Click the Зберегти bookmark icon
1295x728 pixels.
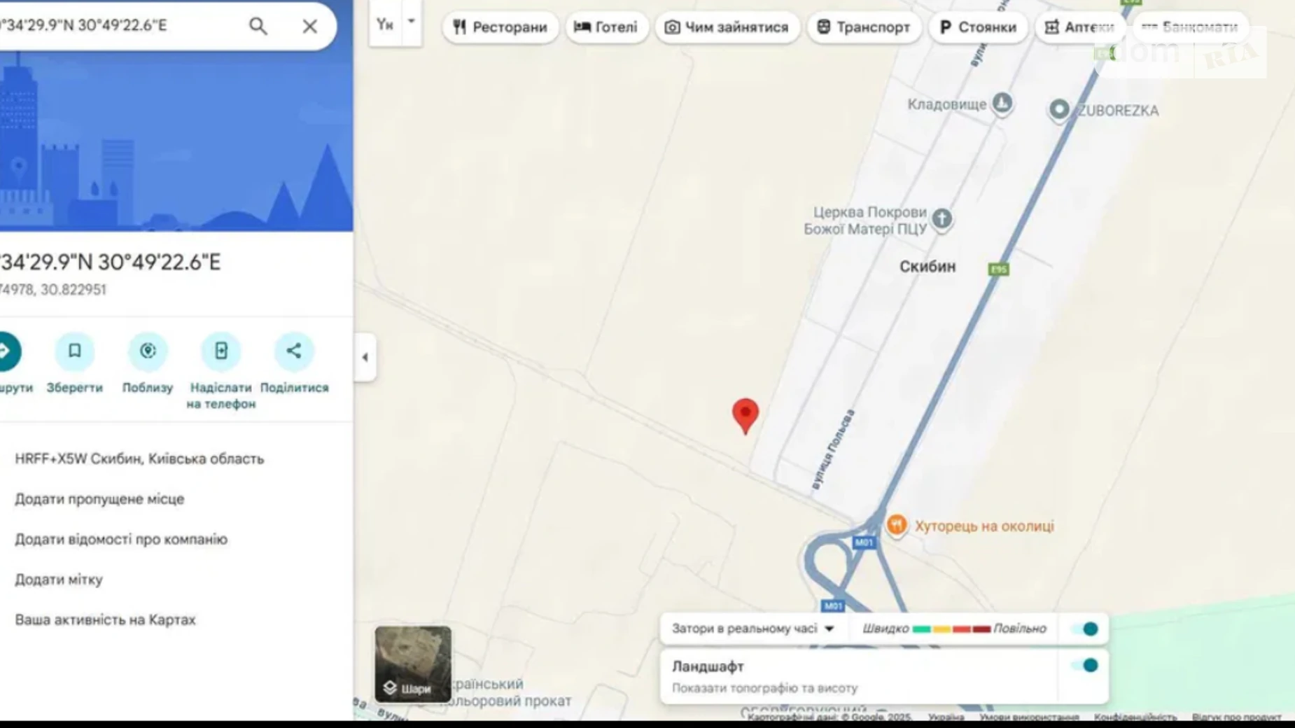[x=74, y=351]
